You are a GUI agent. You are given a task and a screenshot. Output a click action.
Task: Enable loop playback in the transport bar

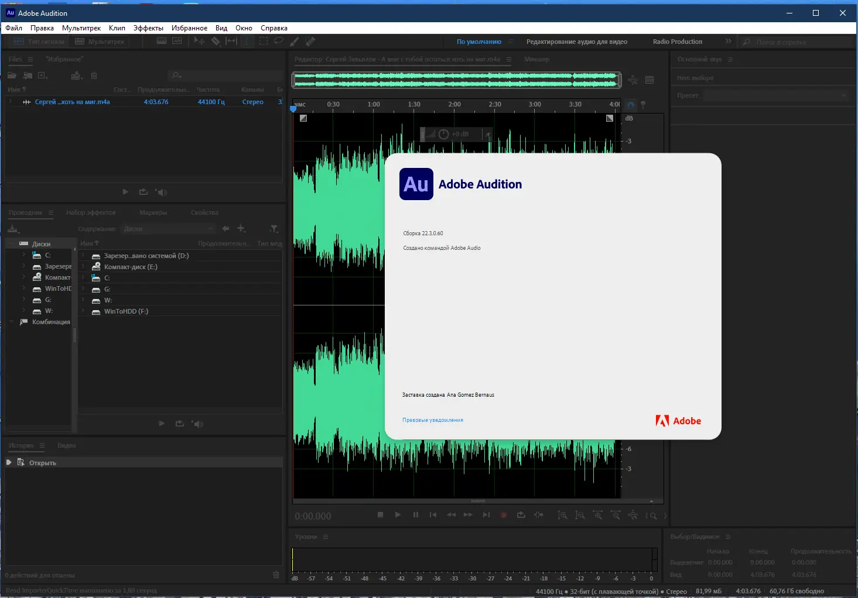pyautogui.click(x=522, y=515)
